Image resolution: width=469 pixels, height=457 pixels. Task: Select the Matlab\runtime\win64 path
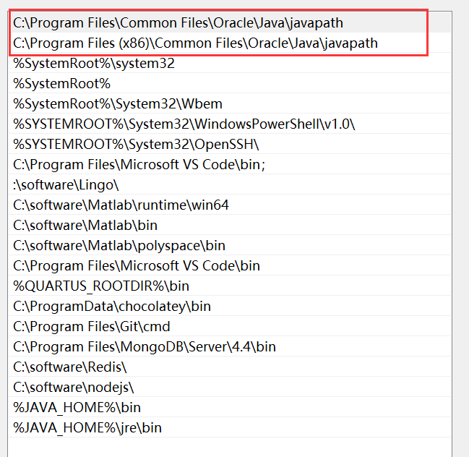coord(230,205)
